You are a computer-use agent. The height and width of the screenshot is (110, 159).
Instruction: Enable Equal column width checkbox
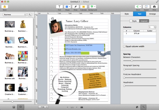tap(124, 46)
